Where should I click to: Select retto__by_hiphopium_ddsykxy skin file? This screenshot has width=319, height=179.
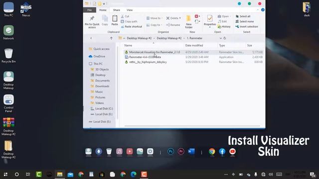148,62
